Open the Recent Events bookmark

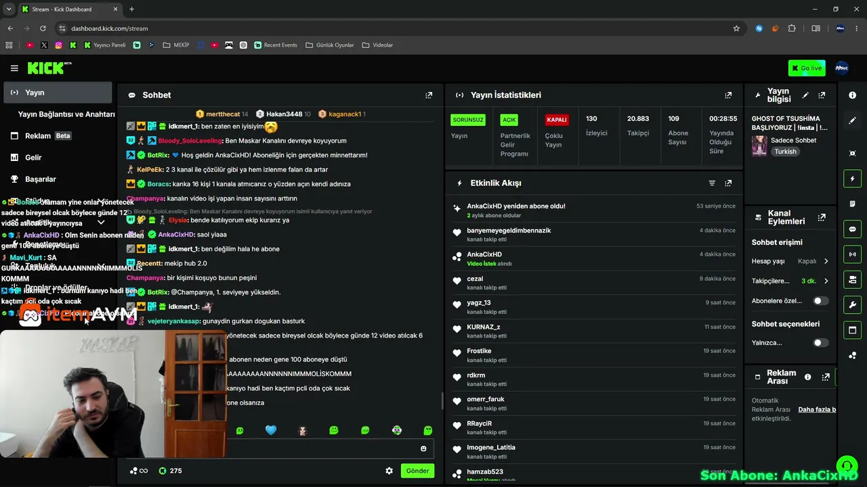point(276,45)
